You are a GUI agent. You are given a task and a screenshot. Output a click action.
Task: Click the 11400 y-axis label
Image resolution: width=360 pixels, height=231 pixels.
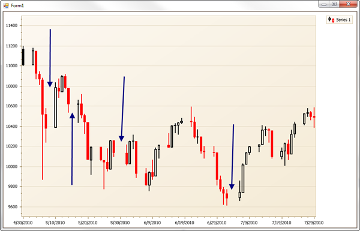pos(12,25)
